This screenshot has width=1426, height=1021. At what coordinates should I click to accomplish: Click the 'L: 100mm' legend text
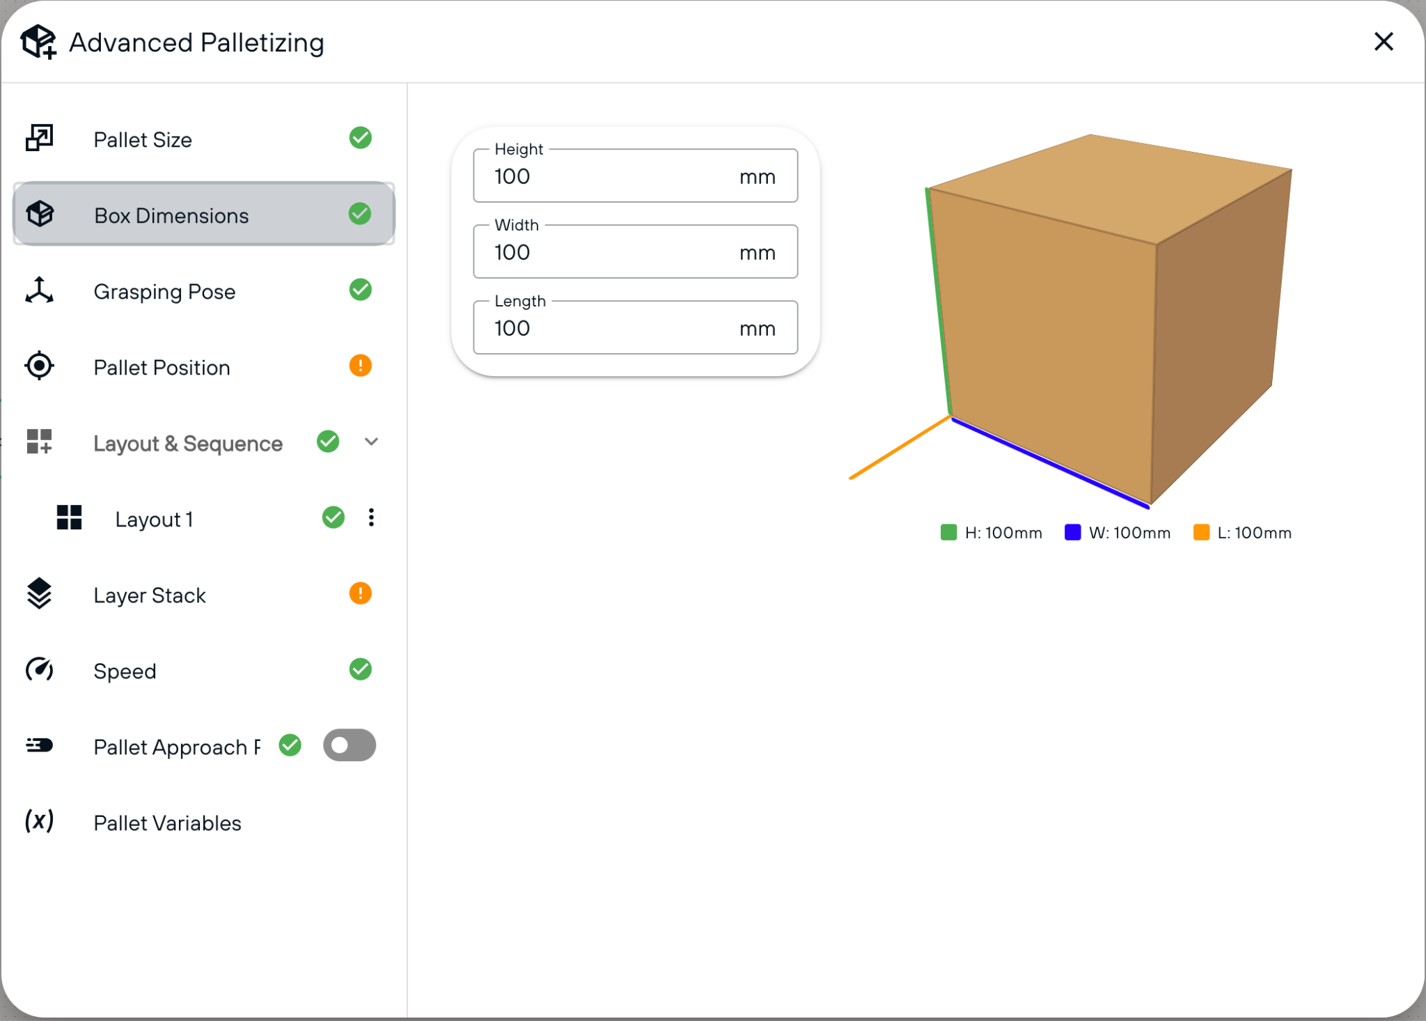(1254, 533)
